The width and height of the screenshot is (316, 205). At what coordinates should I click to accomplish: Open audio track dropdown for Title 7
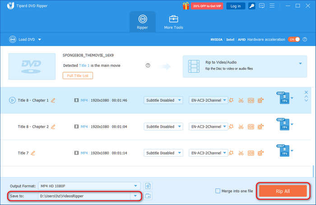[x=208, y=153]
